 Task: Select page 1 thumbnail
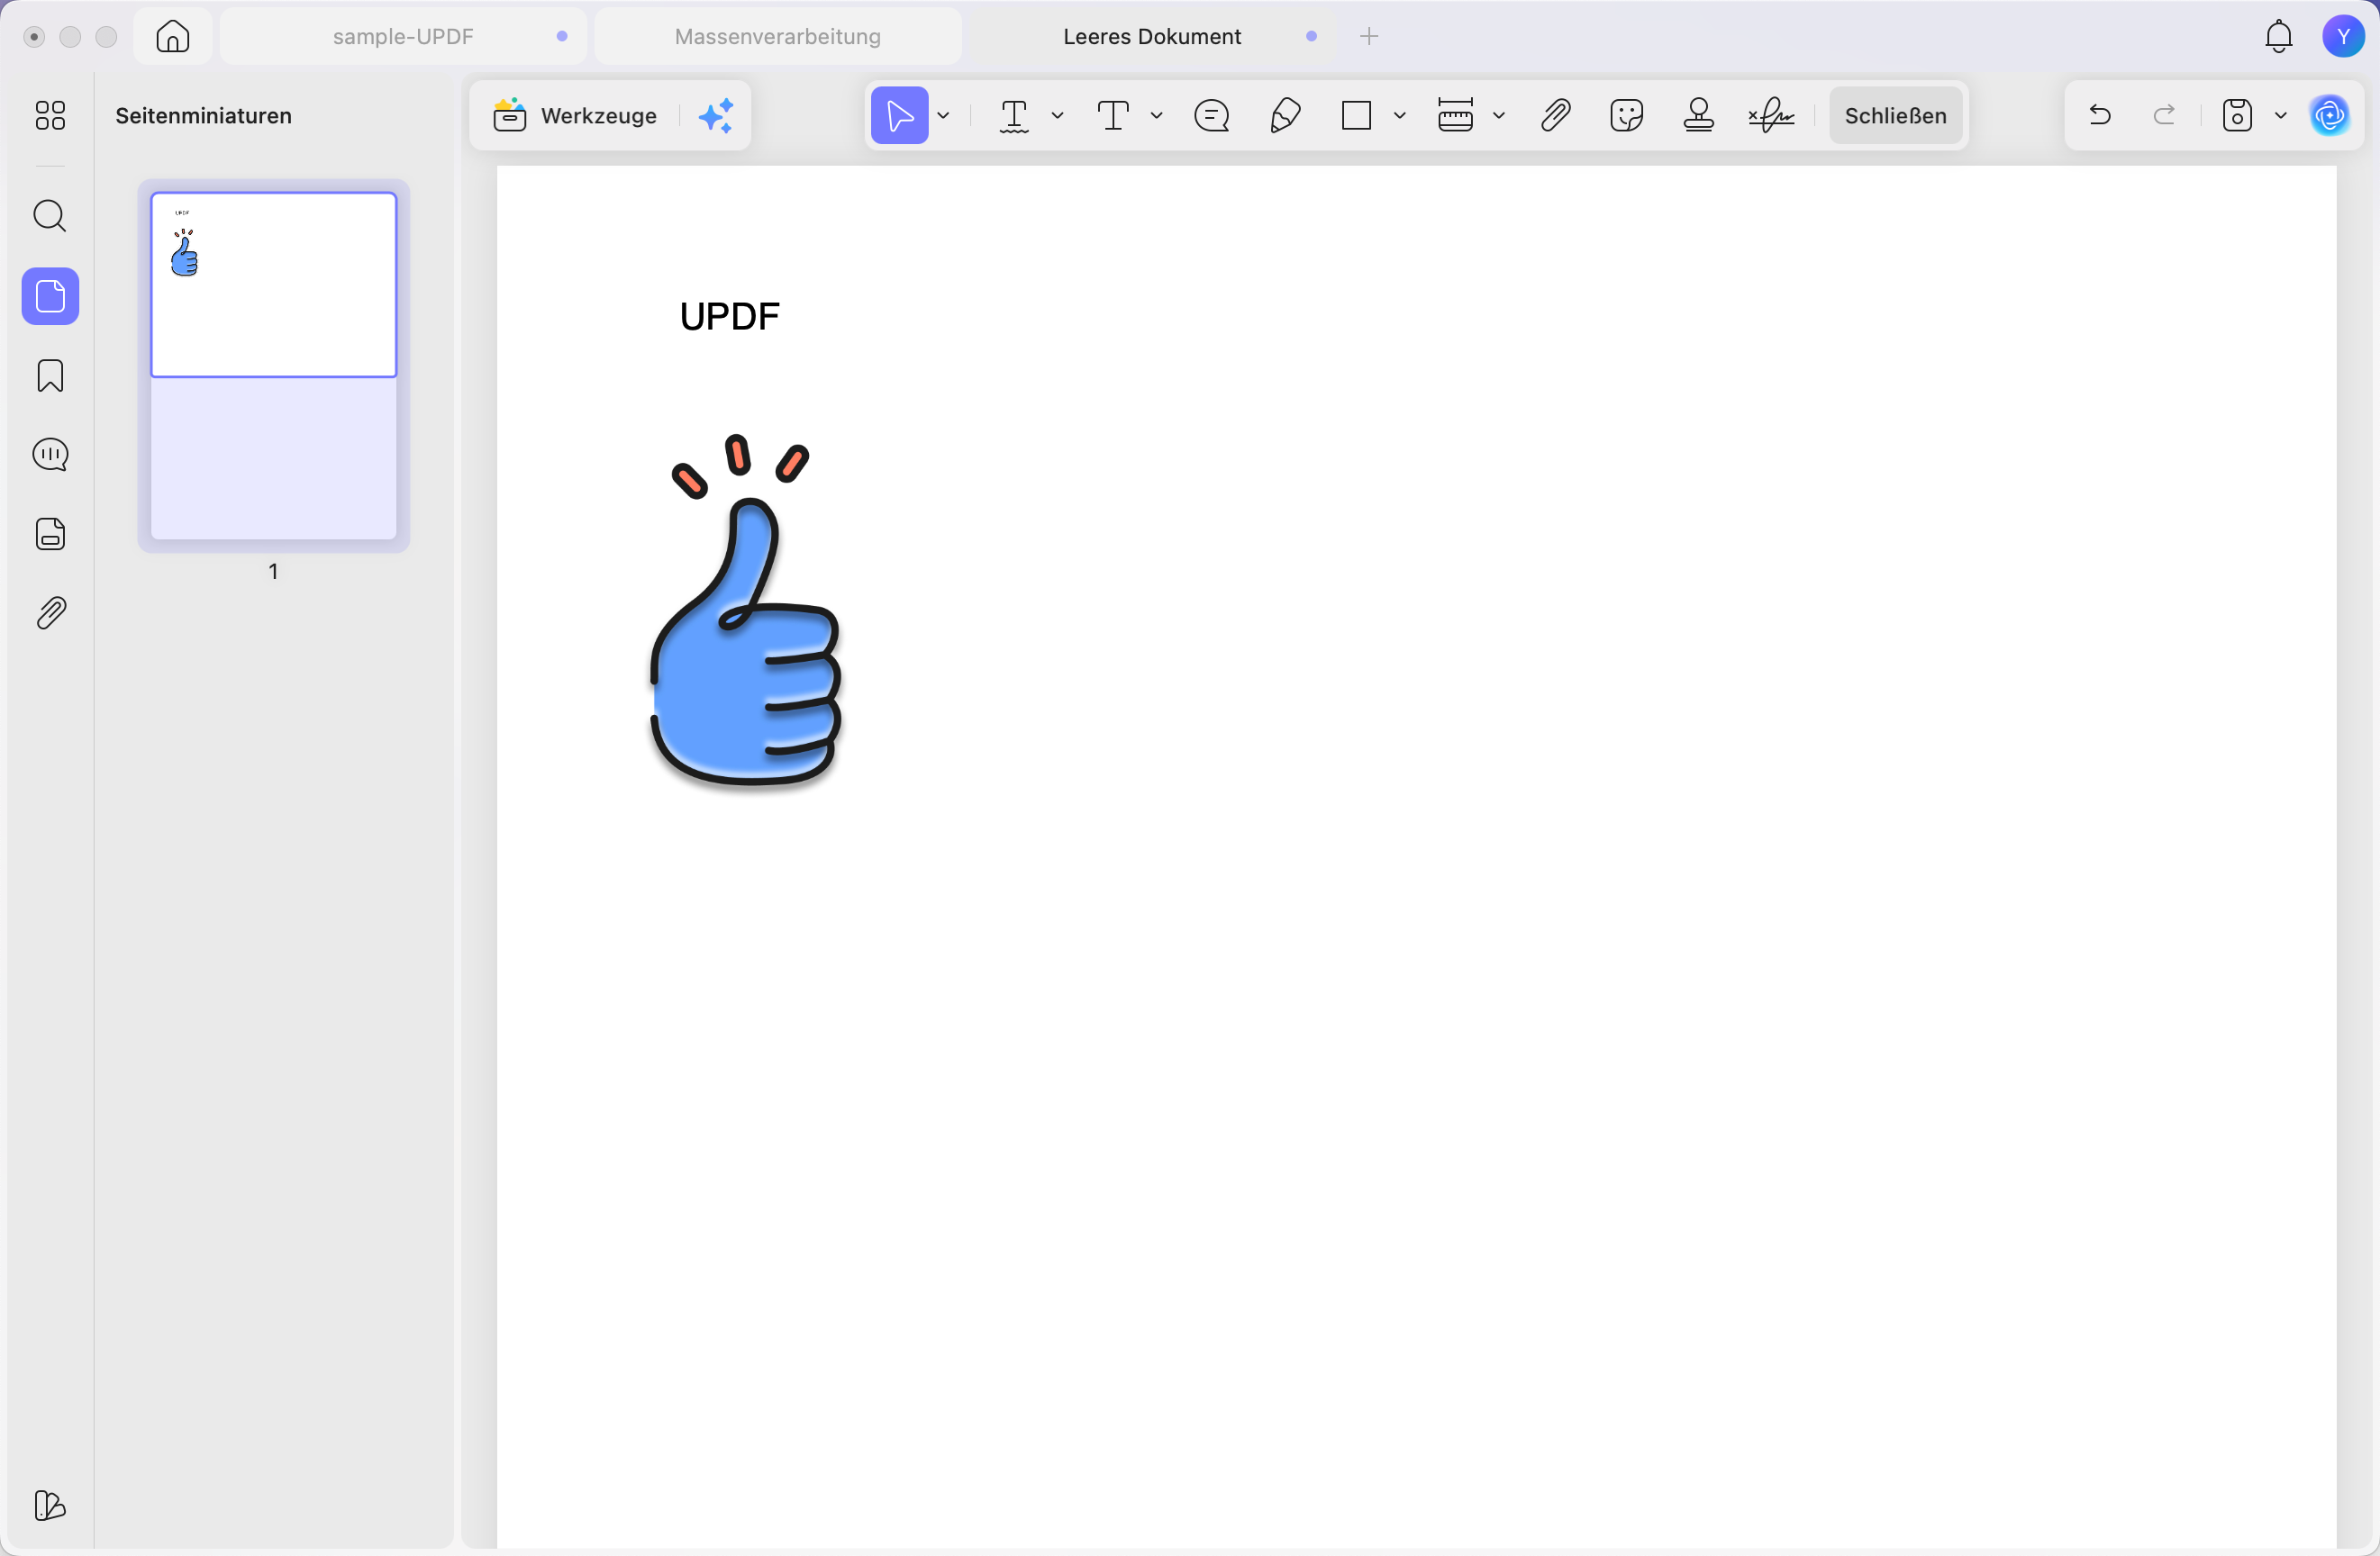(x=273, y=366)
